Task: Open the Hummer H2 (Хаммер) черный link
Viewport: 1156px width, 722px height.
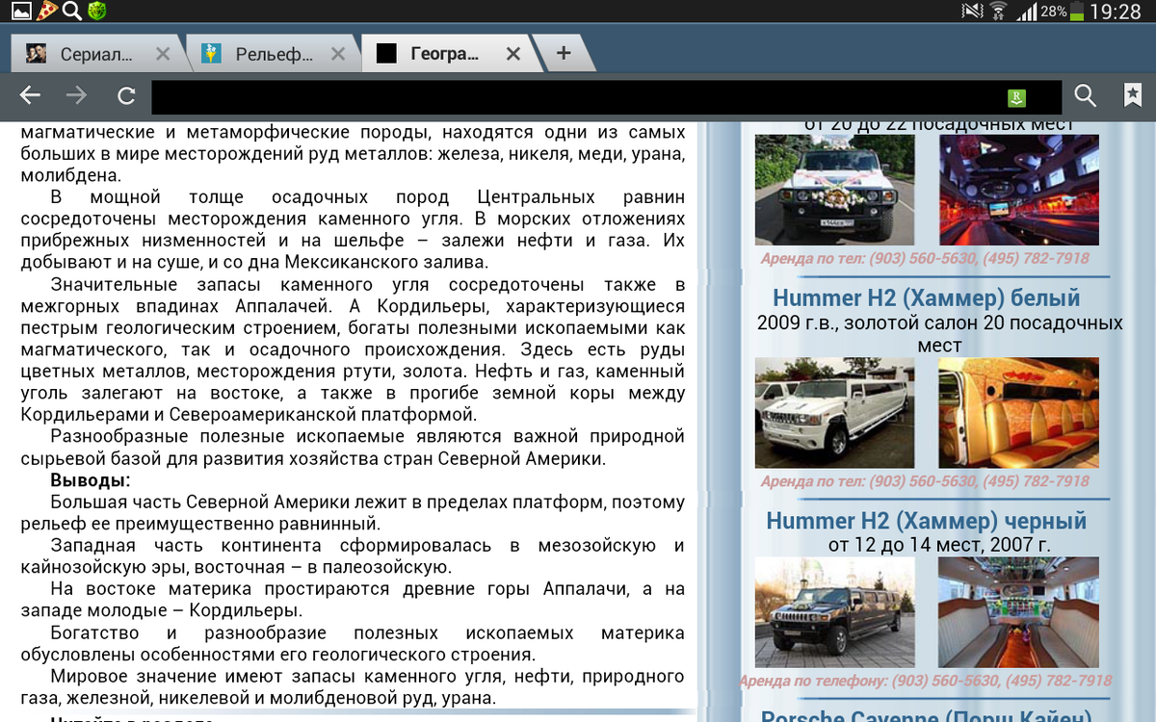Action: point(927,521)
